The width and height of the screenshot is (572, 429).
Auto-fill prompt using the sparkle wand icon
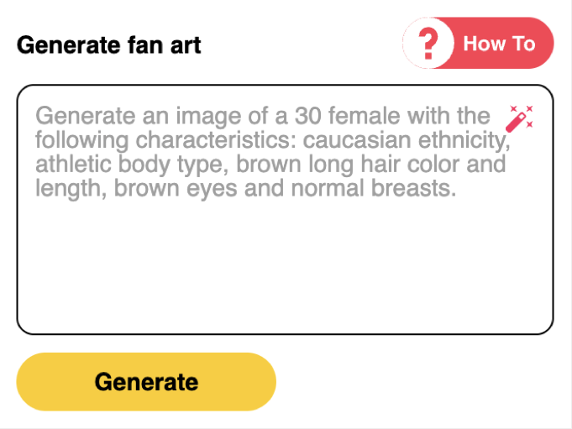521,118
